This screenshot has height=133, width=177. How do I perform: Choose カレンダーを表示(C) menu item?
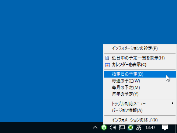click(140, 65)
